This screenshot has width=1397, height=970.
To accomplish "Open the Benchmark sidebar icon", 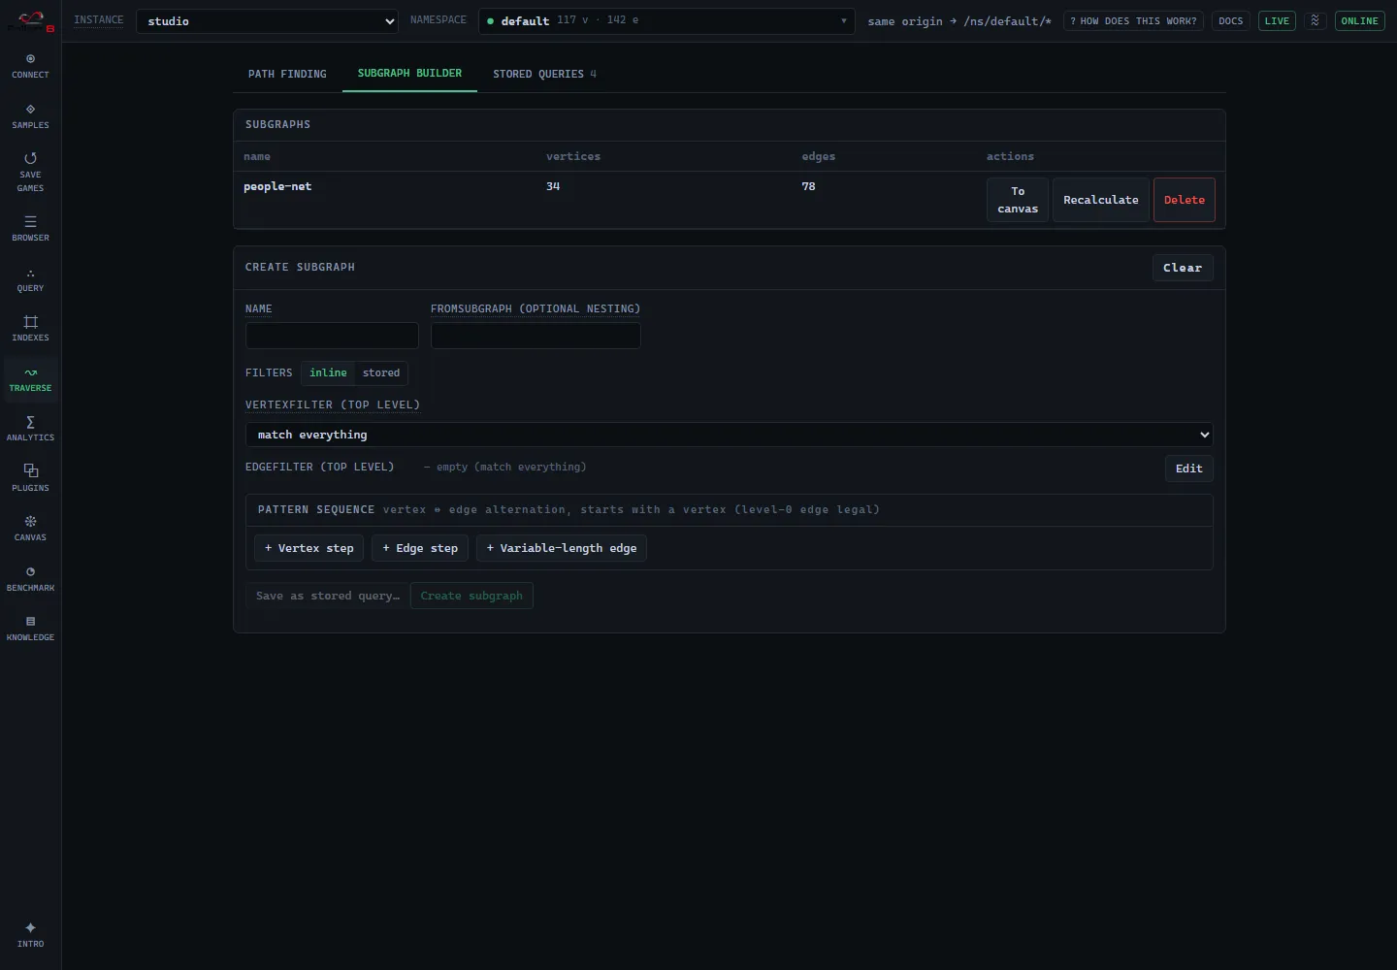I will click(x=30, y=579).
